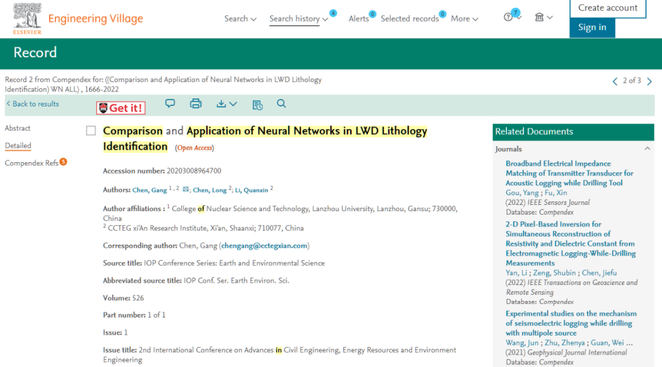Click related author Yan, Li
Screen dimensions: 662x367
pos(517,273)
